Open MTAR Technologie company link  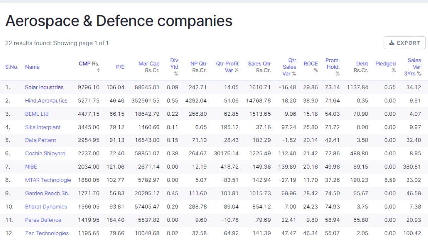click(x=48, y=180)
